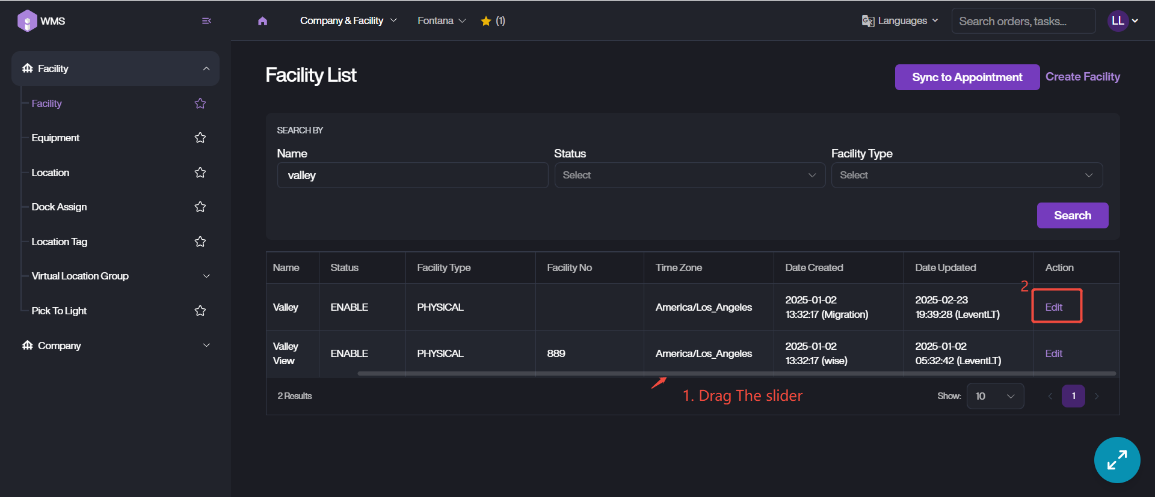Screen dimensions: 1155x497
Task: Toggle favorite star for Dock Assign
Action: [x=200, y=207]
